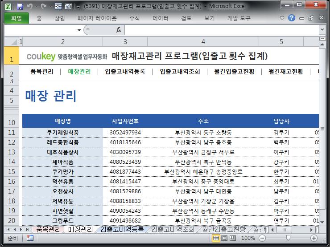Click the 100% zoom level label
The width and height of the screenshot is (330, 247).
248,238
